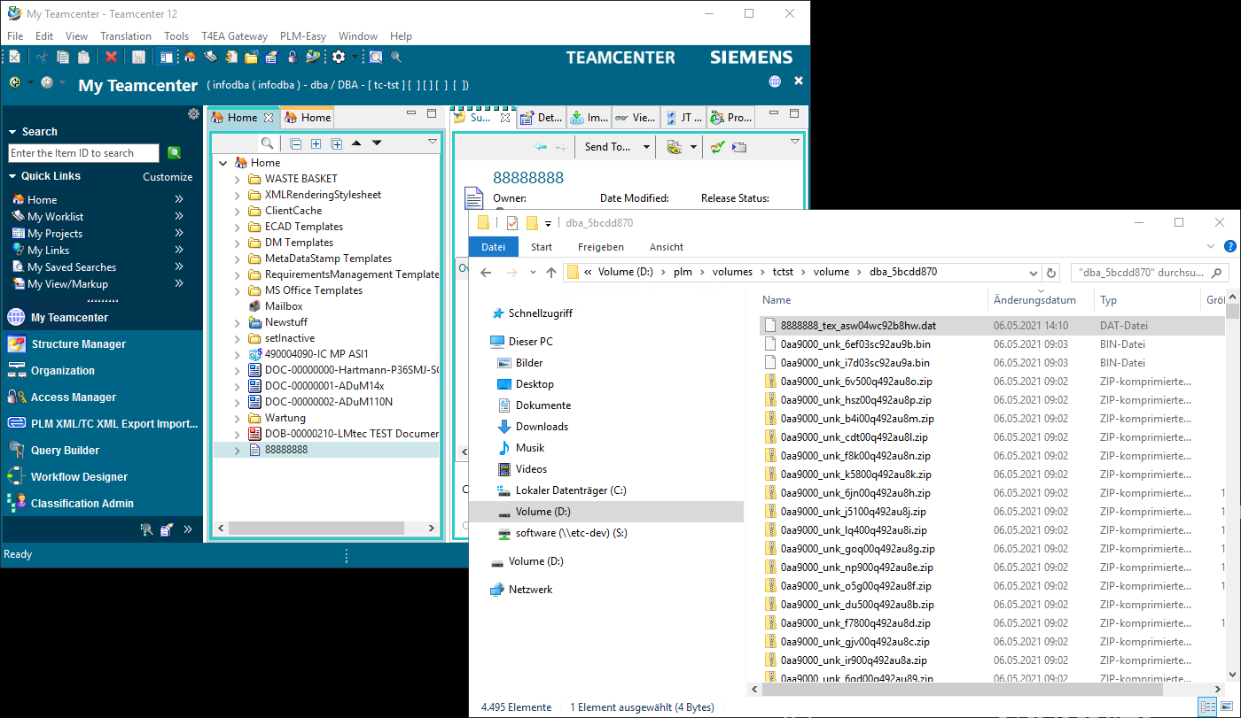Click the Refresh icon in Summary toolbar
1241x718 pixels.
click(717, 147)
